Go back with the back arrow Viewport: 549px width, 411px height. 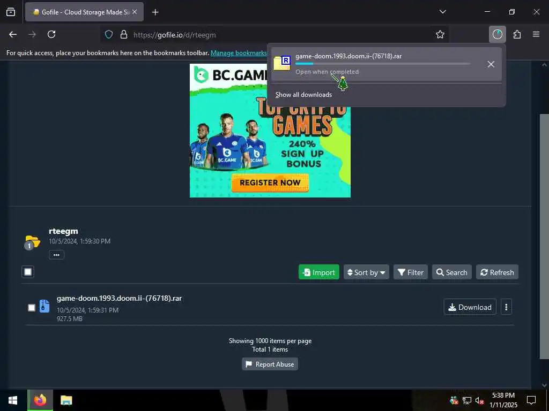click(13, 34)
